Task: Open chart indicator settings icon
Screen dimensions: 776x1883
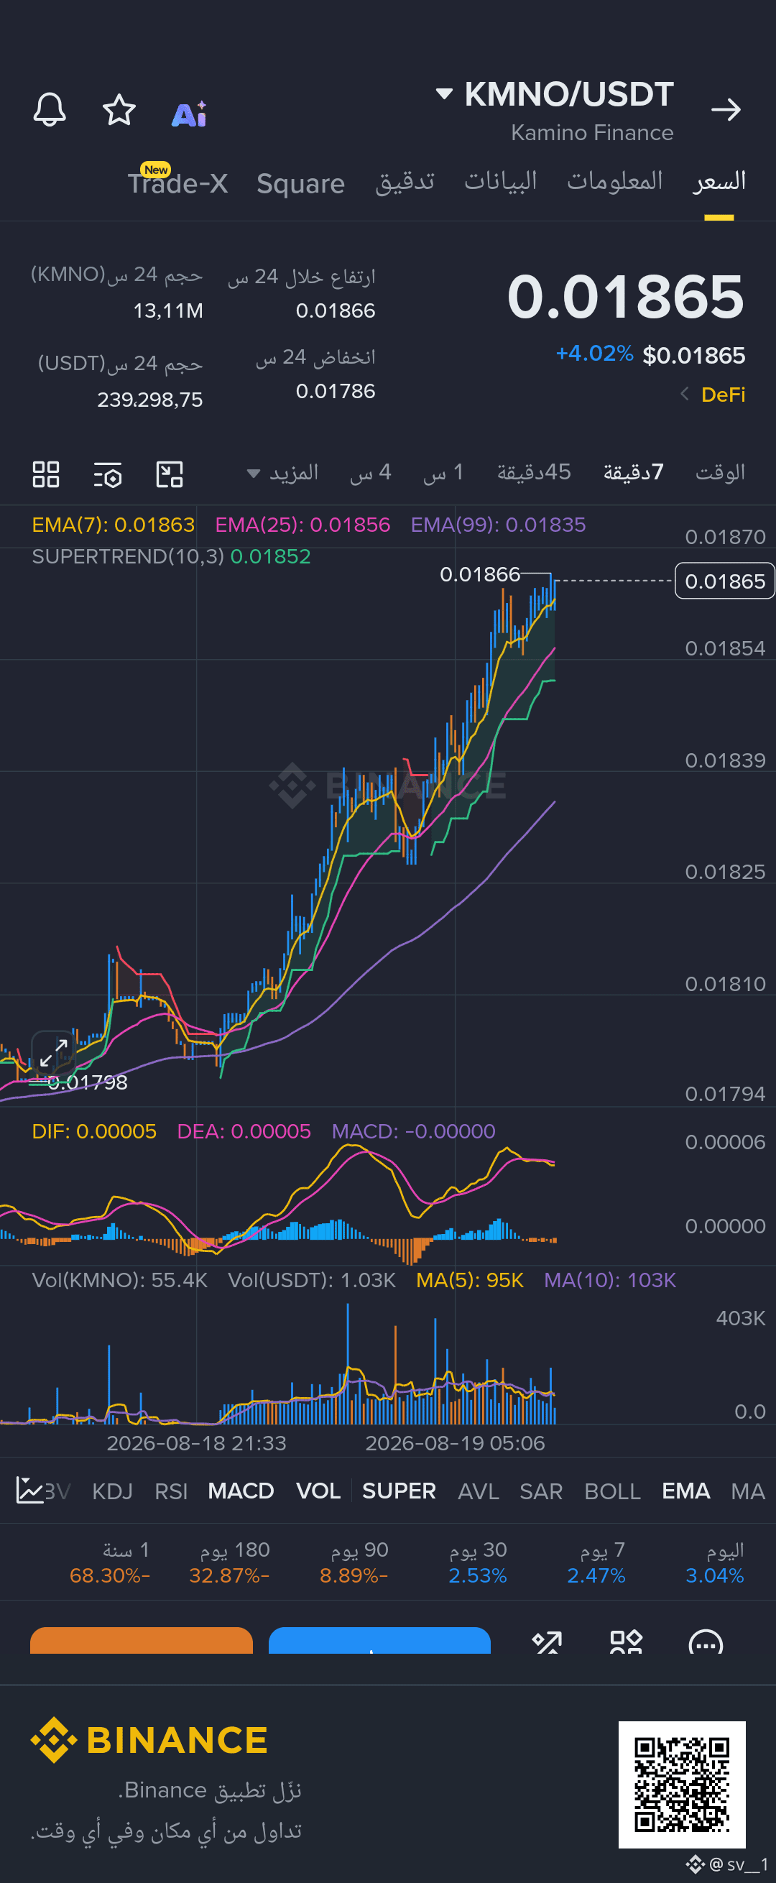Action: 108,475
